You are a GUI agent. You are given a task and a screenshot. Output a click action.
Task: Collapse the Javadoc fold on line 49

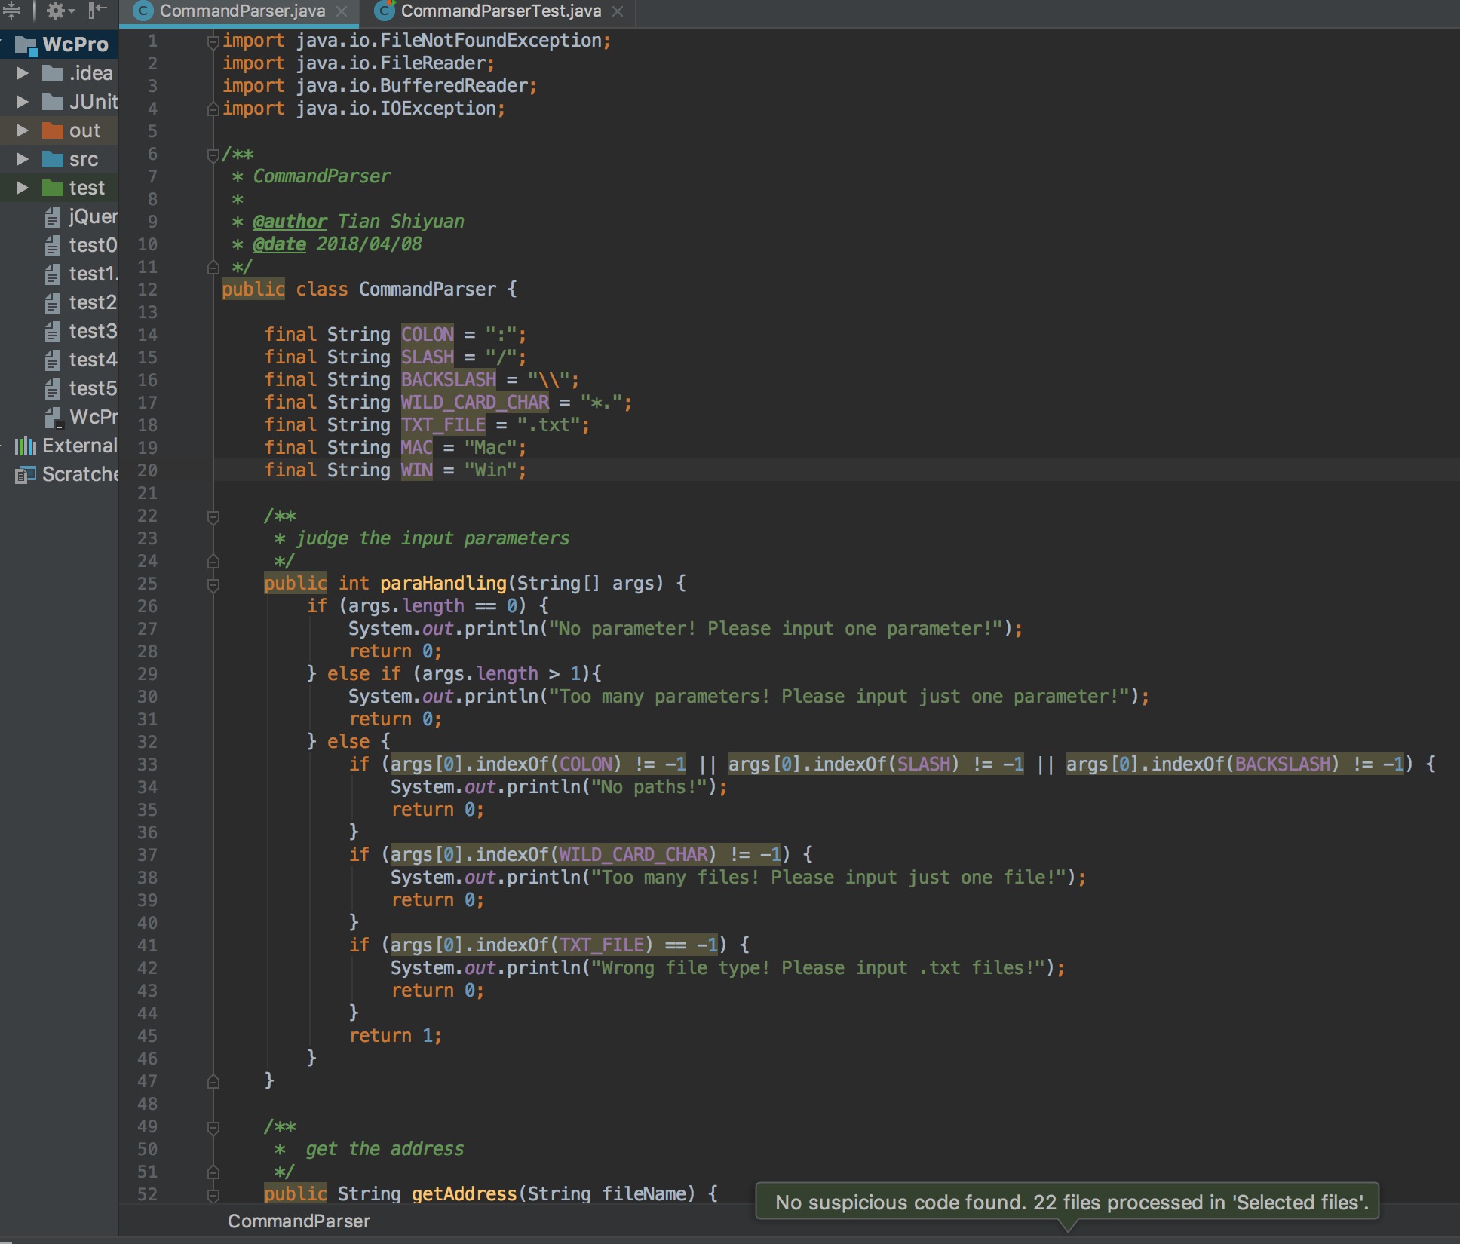pyautogui.click(x=213, y=1127)
